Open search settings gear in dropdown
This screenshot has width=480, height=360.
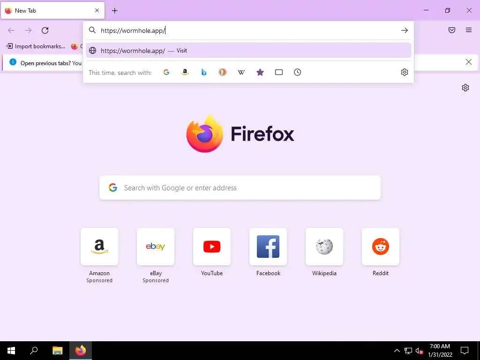click(x=405, y=72)
